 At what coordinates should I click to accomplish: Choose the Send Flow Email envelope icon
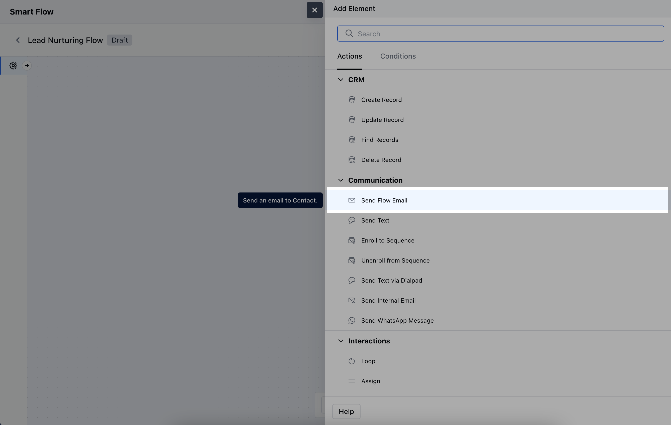click(352, 200)
